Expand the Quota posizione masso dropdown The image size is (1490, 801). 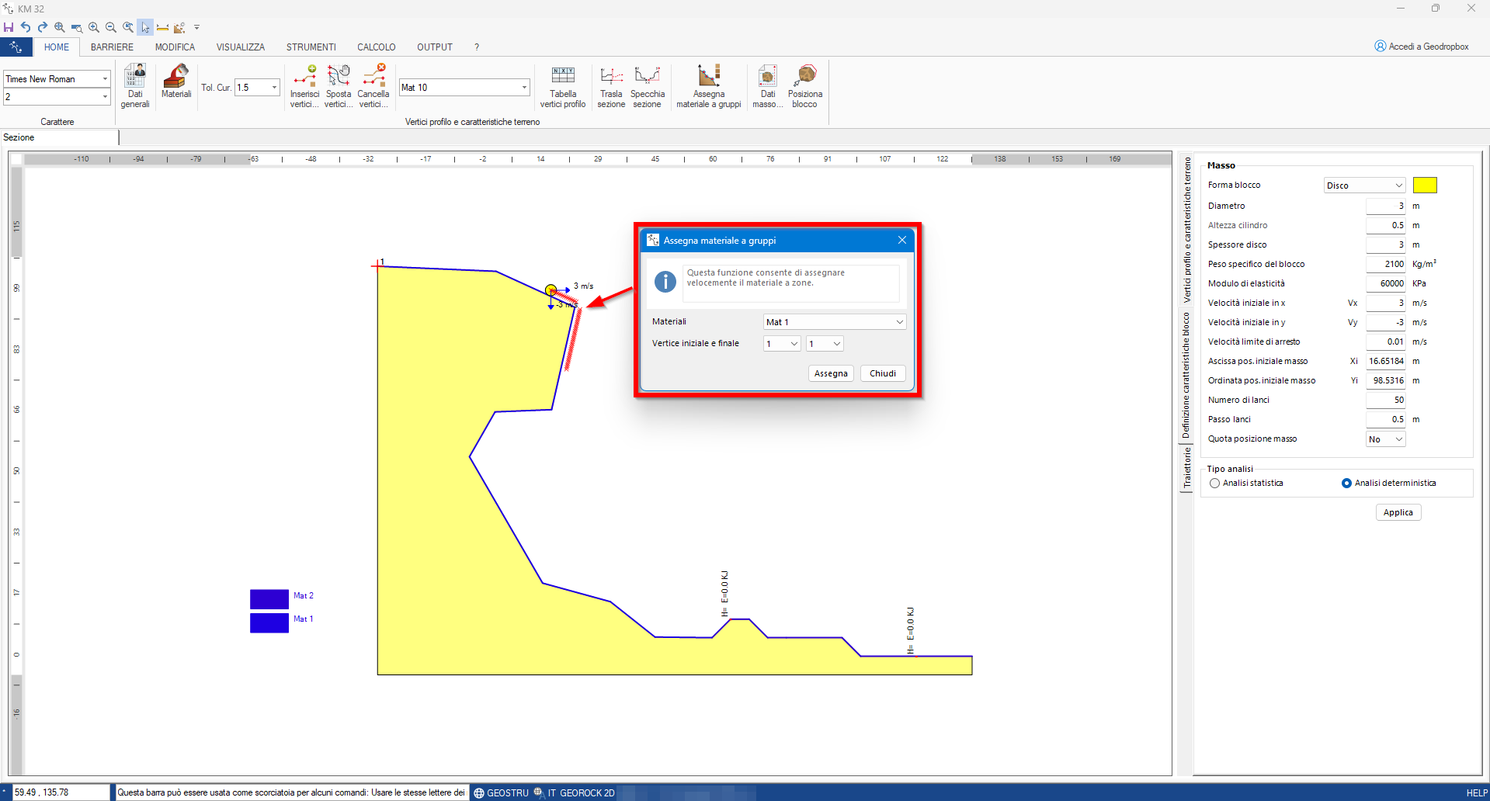(x=1386, y=439)
